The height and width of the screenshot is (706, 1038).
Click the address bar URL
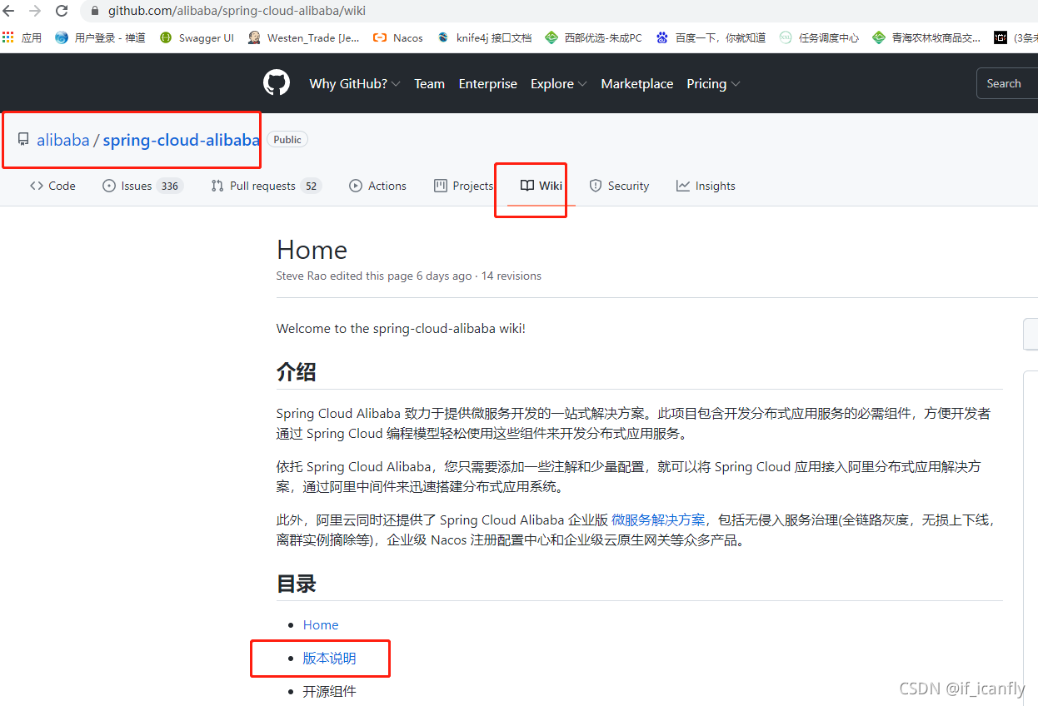(x=237, y=12)
